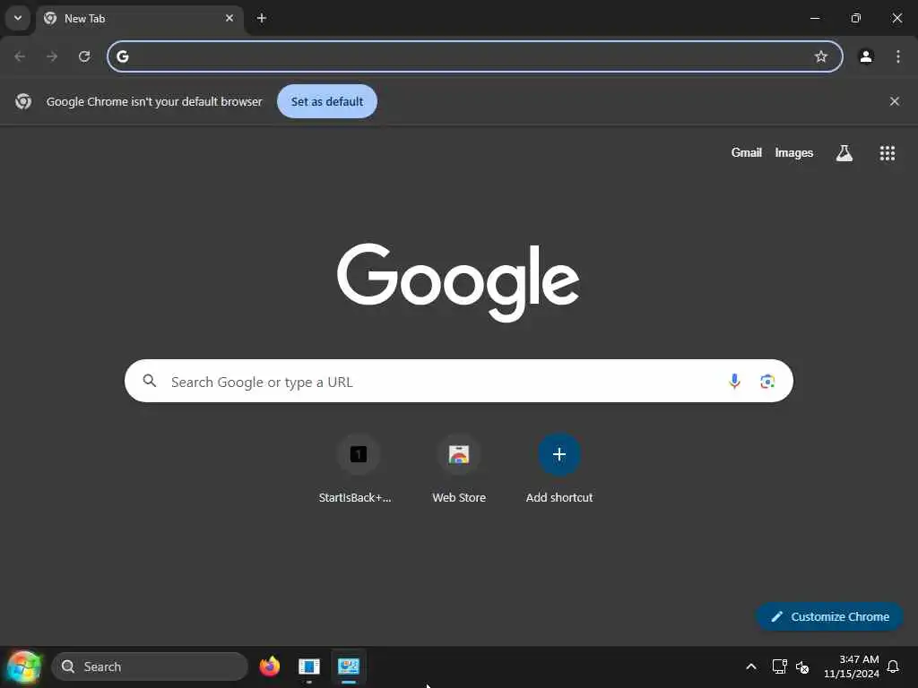The height and width of the screenshot is (688, 918).
Task: Click the taskbar Search box
Action: (150, 666)
